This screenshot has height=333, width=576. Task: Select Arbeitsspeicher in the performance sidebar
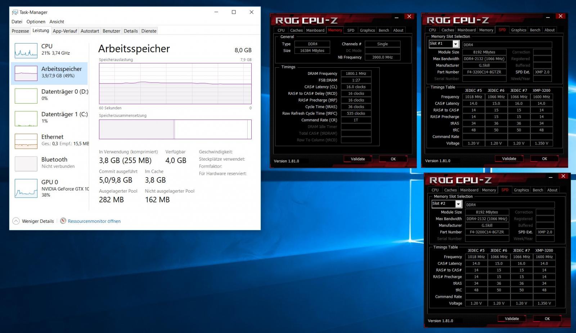click(49, 73)
